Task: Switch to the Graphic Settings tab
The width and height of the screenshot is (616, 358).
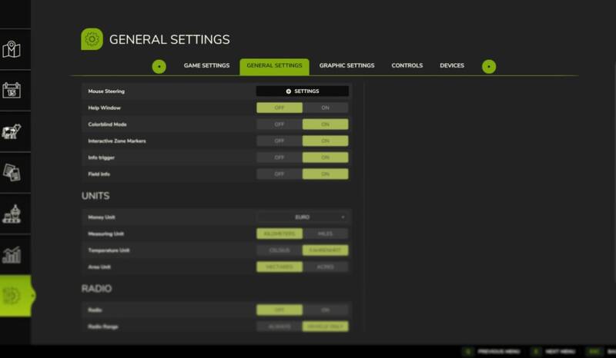Action: pos(346,66)
